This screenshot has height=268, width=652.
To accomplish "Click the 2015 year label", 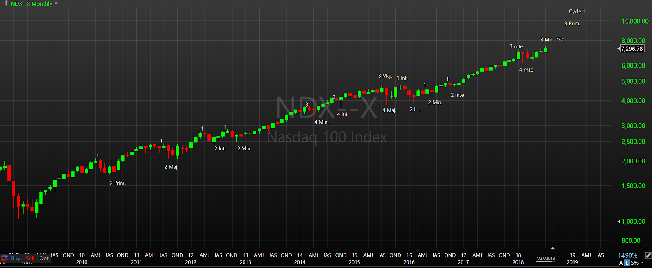I will point(354,262).
